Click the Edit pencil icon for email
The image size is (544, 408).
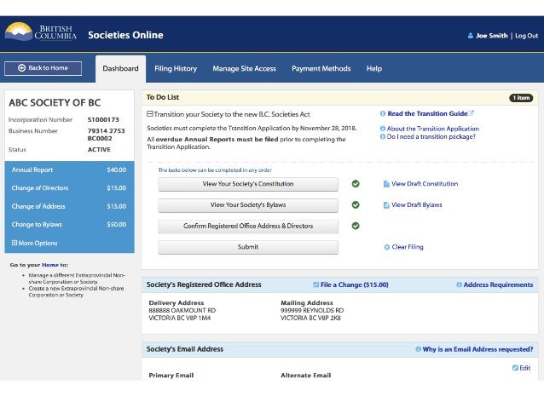[x=515, y=368]
